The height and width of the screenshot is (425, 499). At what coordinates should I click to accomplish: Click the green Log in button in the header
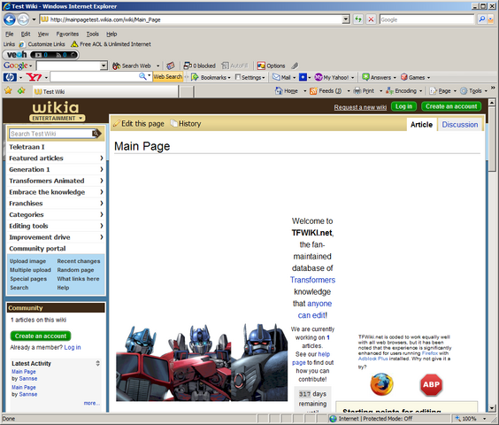403,106
